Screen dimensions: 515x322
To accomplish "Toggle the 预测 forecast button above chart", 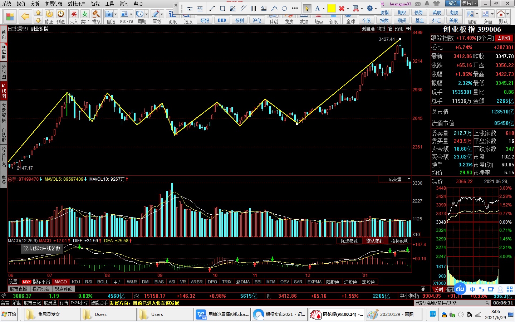I will point(399,29).
